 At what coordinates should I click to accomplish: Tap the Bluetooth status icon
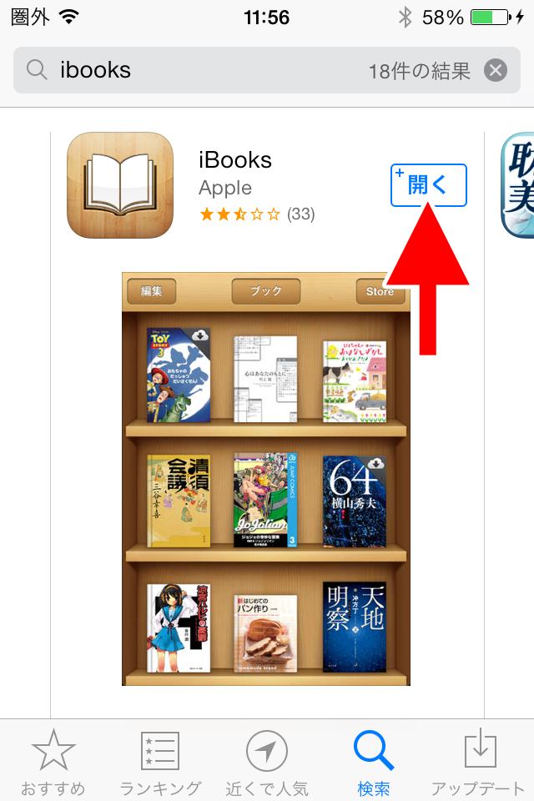[405, 18]
